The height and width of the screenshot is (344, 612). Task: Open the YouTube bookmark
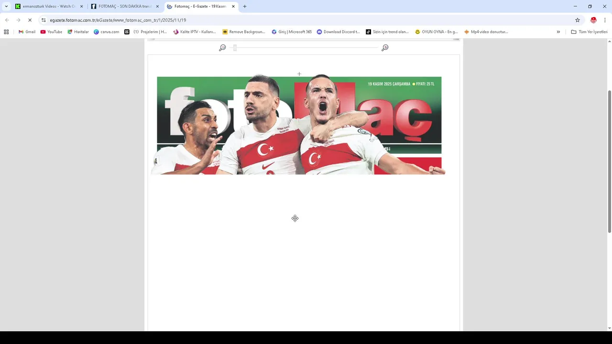click(x=51, y=32)
